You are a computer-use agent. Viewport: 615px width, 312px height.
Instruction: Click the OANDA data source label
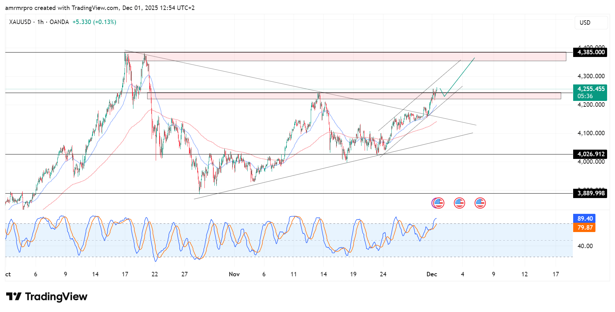(59, 22)
